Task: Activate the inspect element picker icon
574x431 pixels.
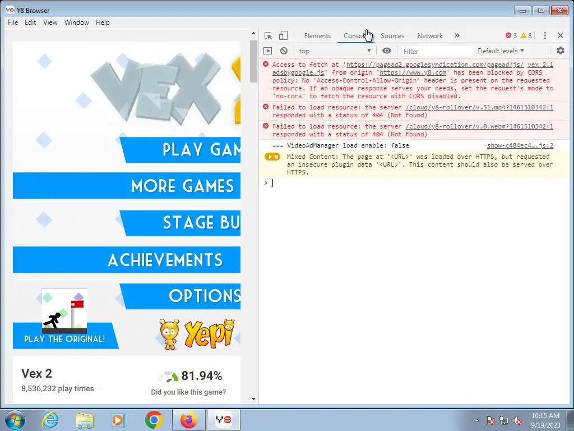Action: 268,35
